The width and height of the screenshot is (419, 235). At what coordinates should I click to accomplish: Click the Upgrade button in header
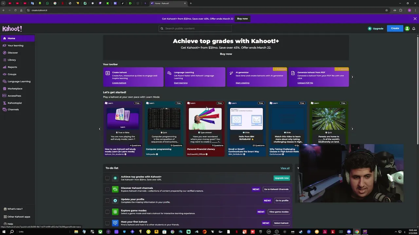point(375,29)
